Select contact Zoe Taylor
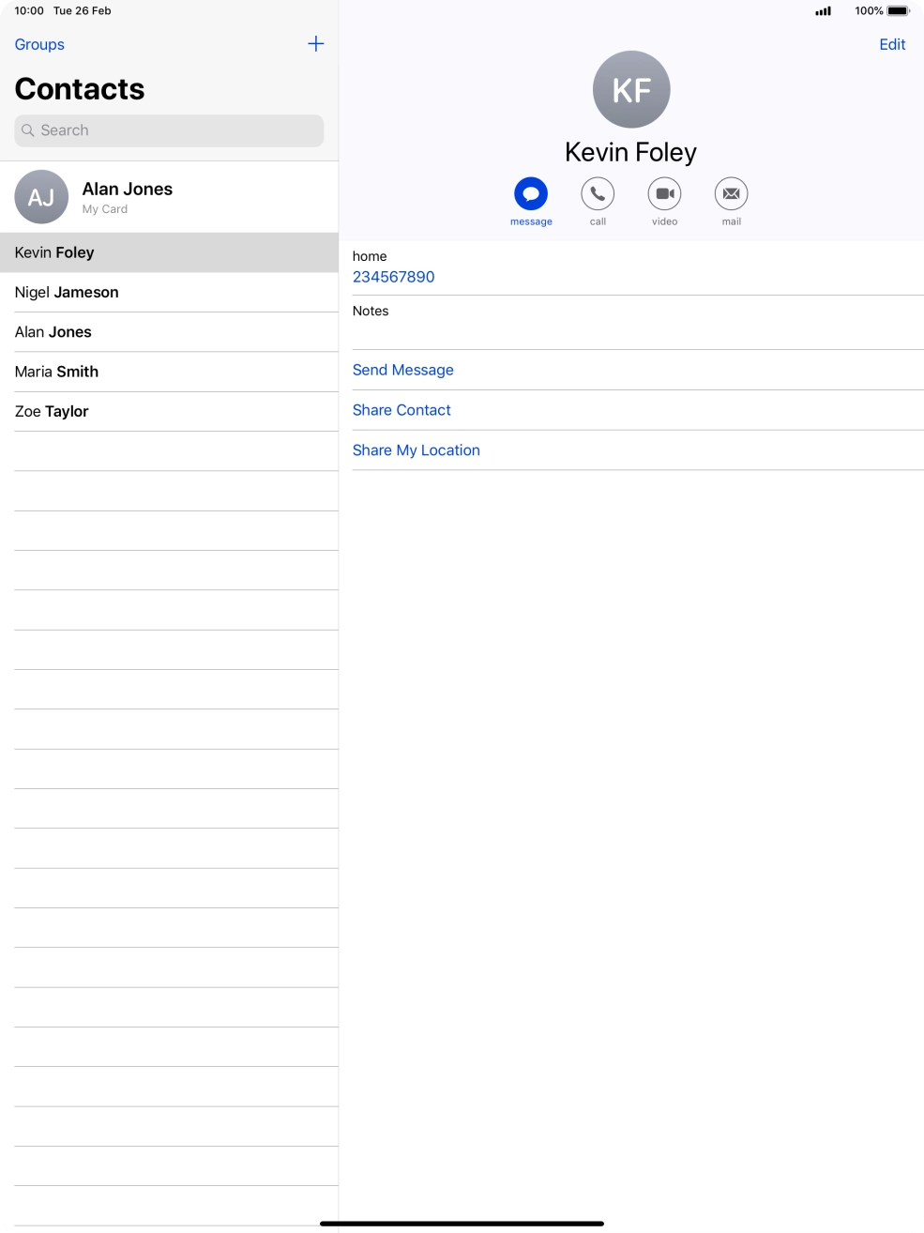This screenshot has height=1233, width=924. 52,411
